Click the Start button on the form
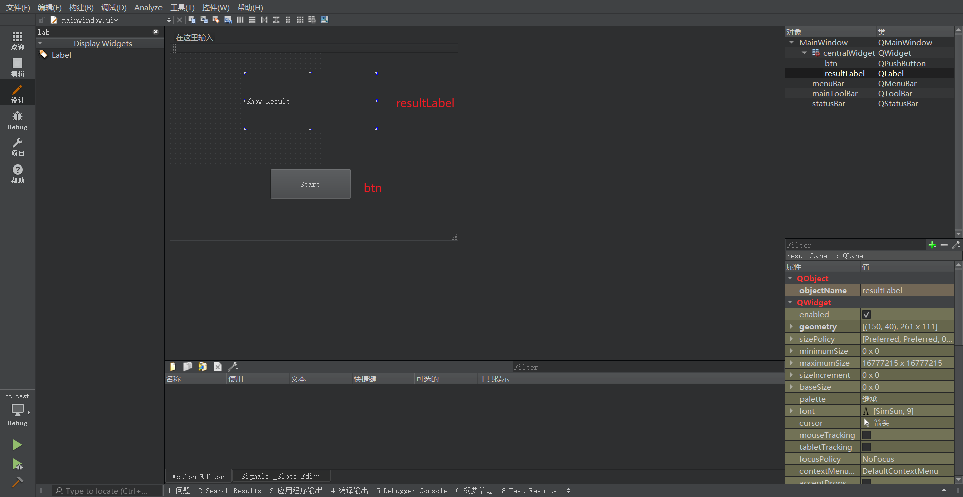This screenshot has width=963, height=497. coord(310,184)
